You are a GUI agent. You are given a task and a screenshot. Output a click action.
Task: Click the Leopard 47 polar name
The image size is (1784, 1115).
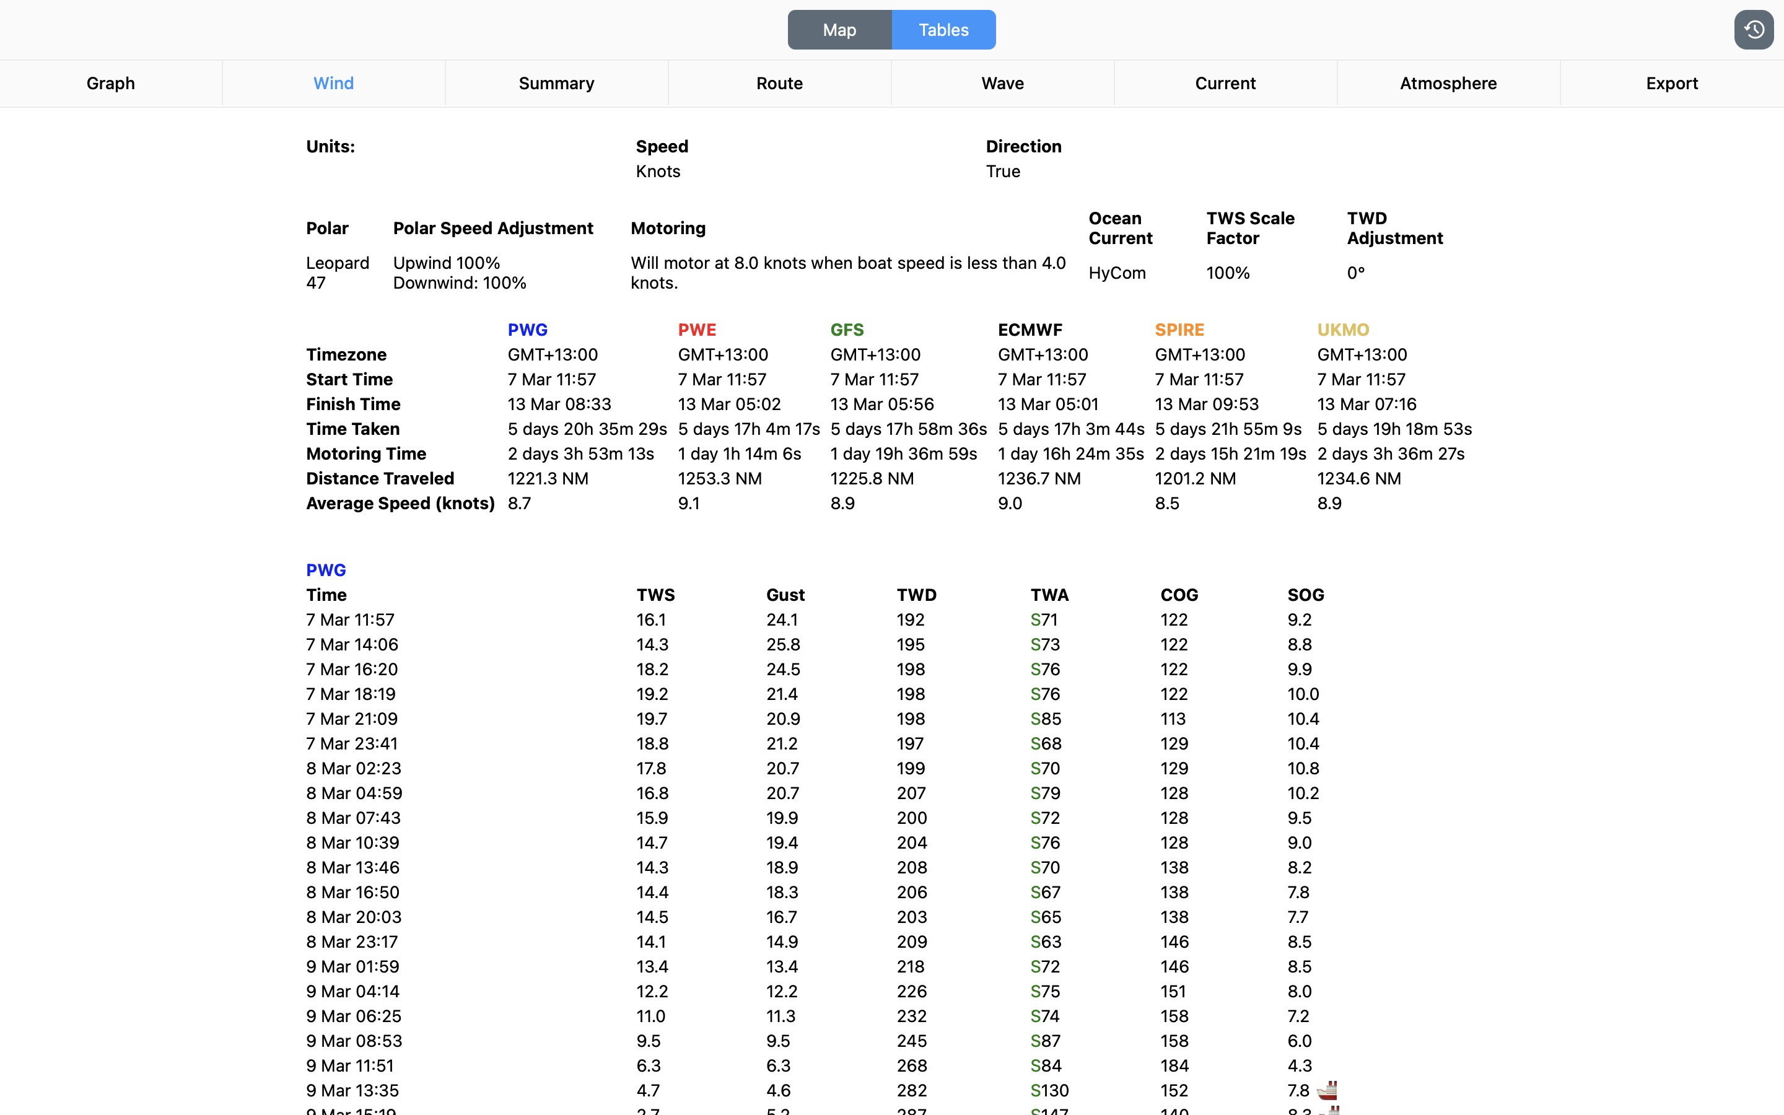pyautogui.click(x=337, y=272)
